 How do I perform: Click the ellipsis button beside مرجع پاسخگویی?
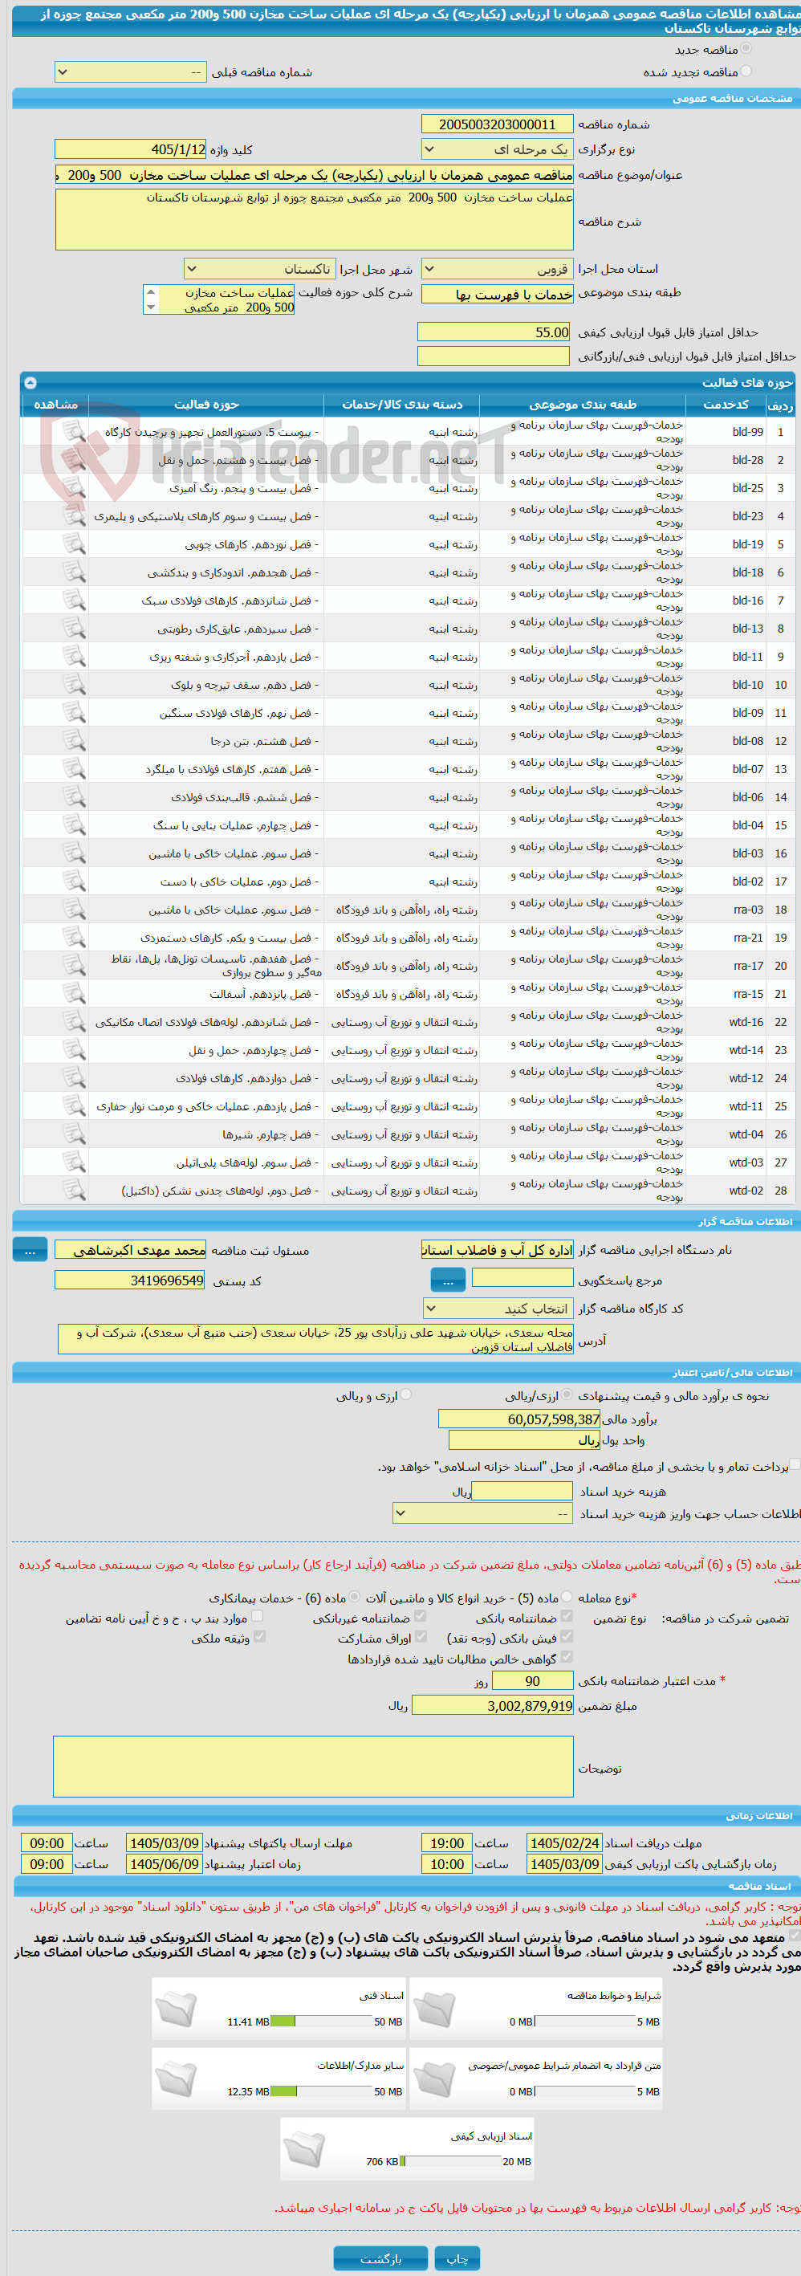448,1280
